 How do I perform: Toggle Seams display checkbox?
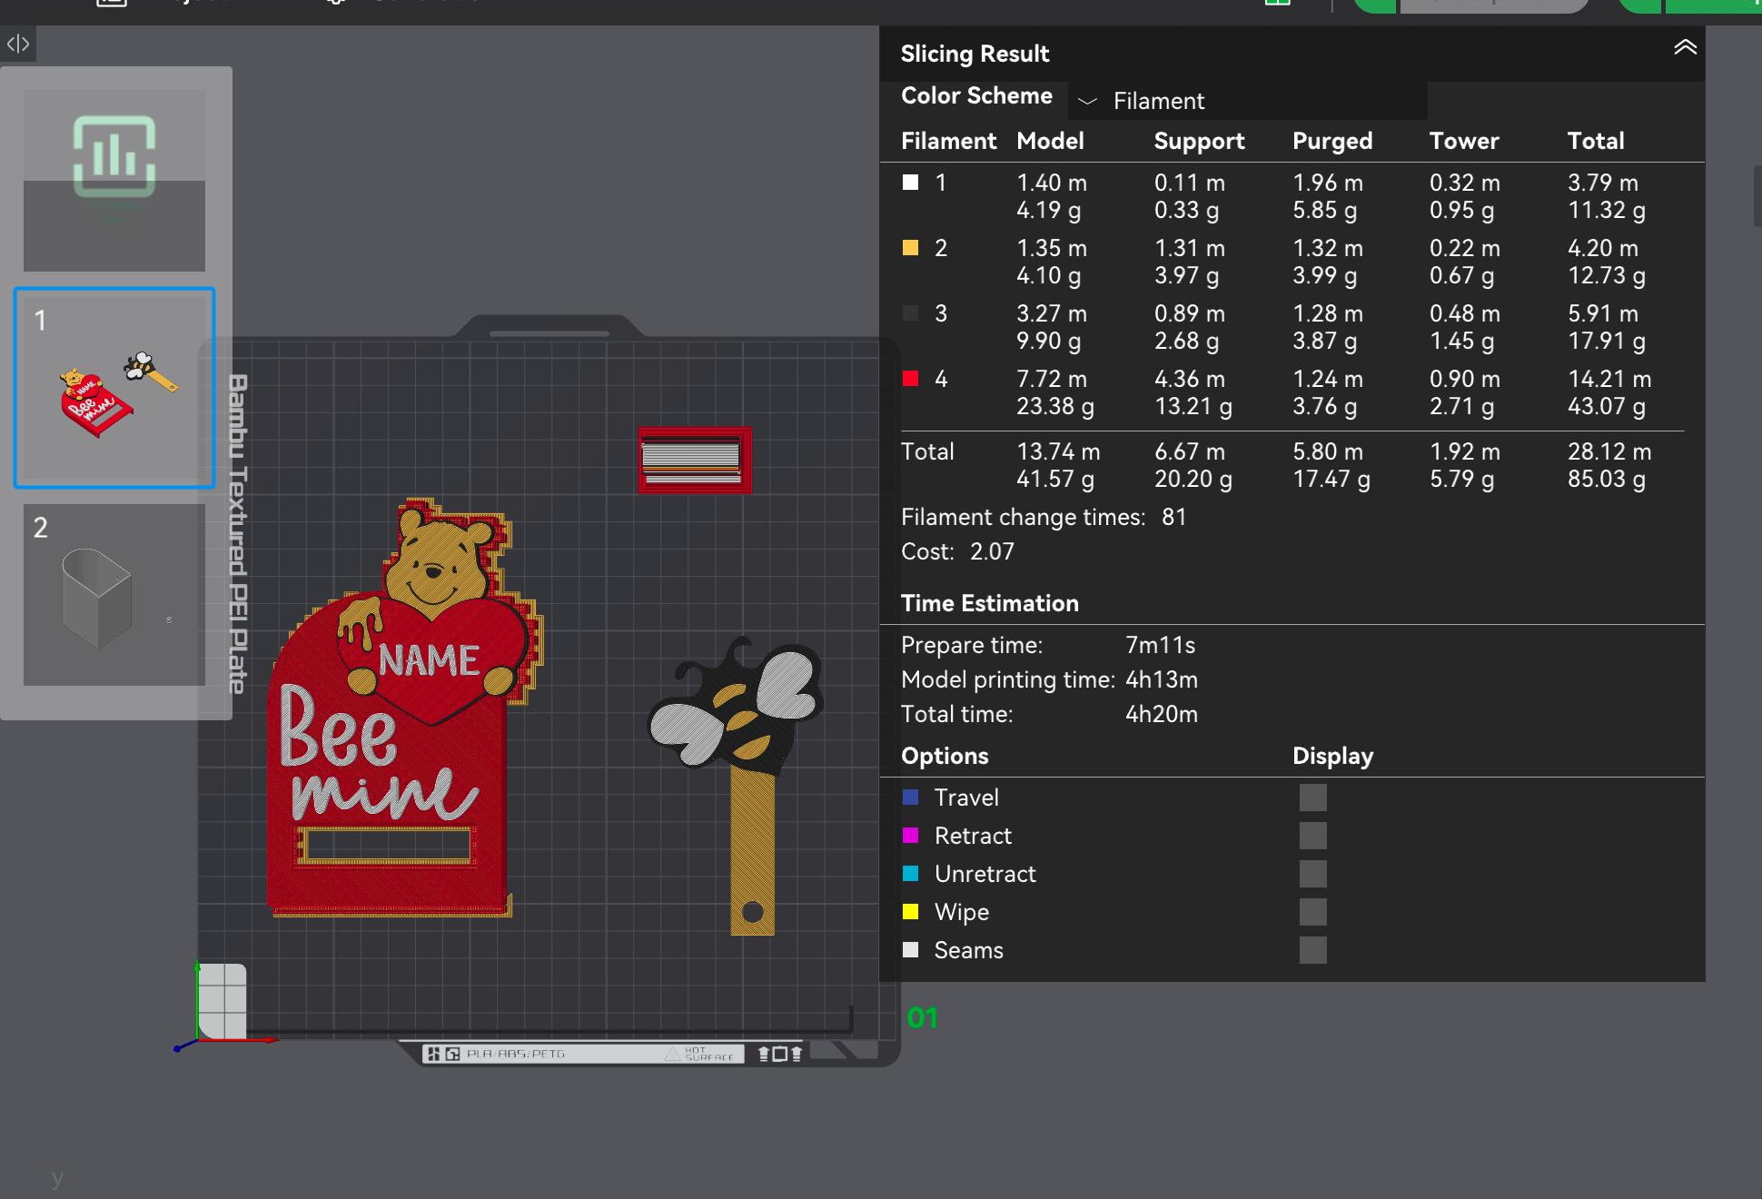click(x=1312, y=950)
